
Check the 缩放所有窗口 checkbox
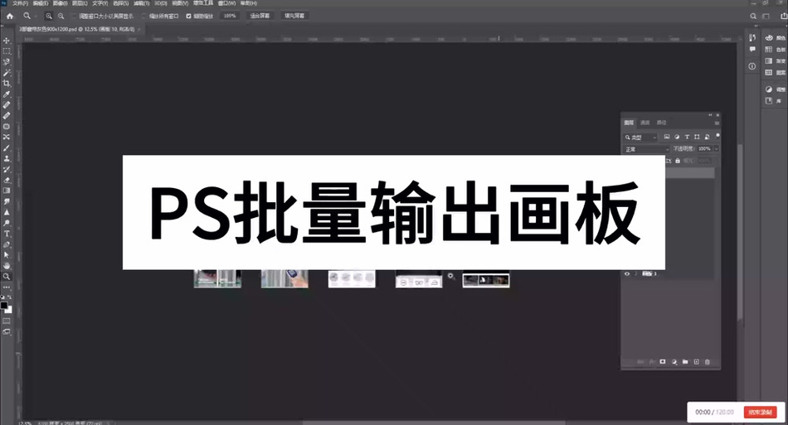144,16
